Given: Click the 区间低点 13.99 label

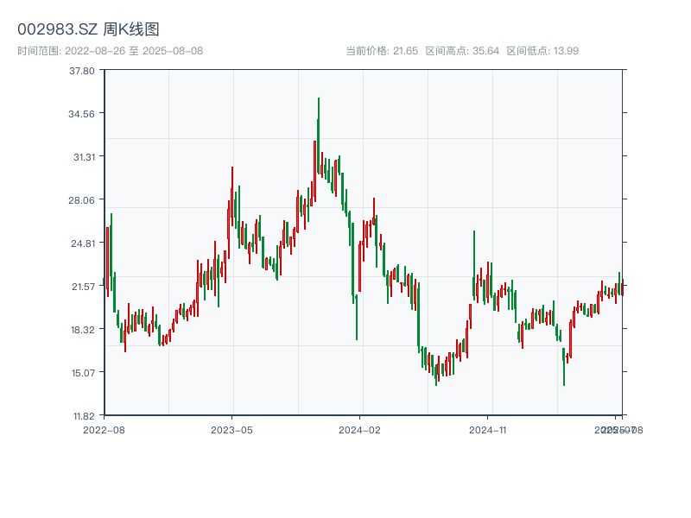Looking at the screenshot, I should click(542, 51).
